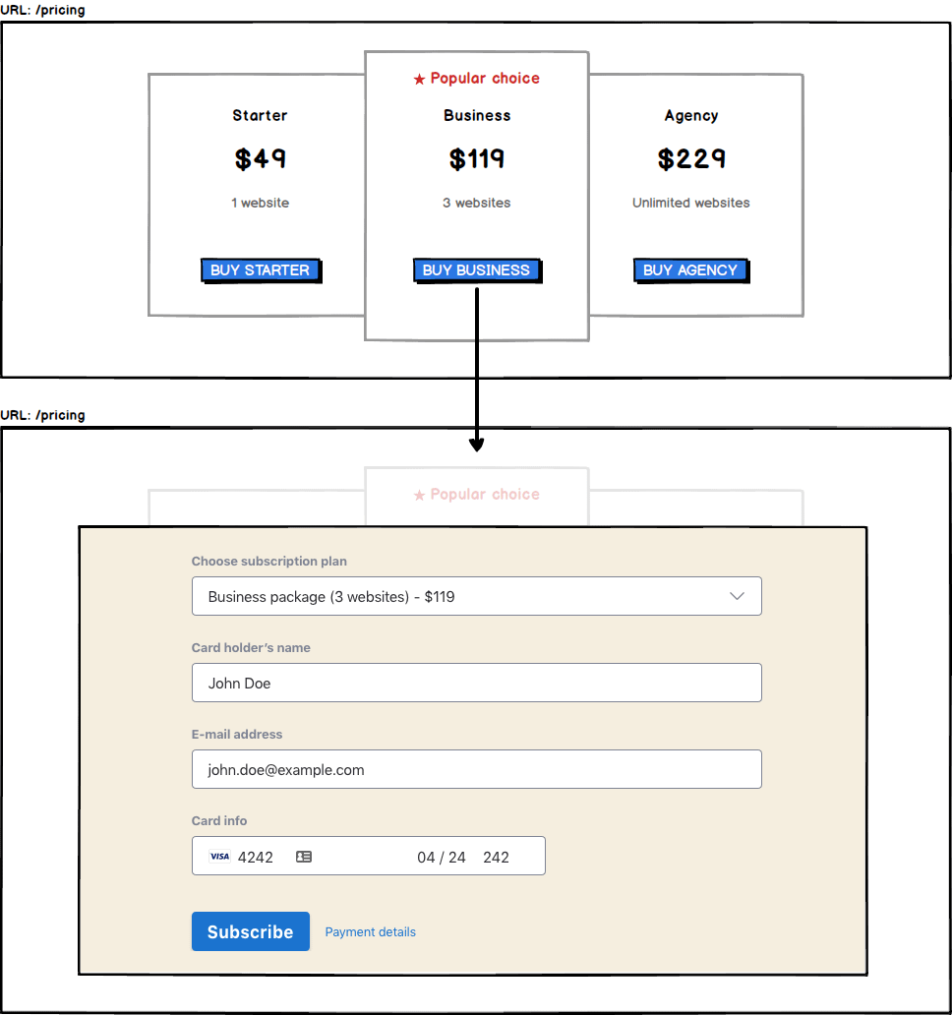Click the e-mail address input field
Image resolution: width=952 pixels, height=1015 pixels.
coord(476,769)
